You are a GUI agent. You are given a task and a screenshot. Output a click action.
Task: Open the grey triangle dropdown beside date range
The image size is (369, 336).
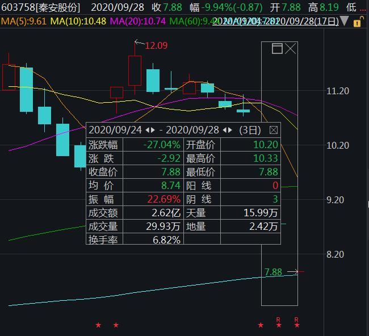[x=344, y=21]
